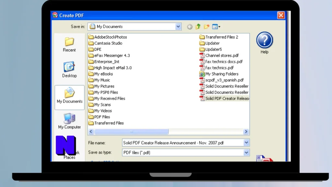
Task: Expand the File name dropdown arrow
Action: click(246, 143)
